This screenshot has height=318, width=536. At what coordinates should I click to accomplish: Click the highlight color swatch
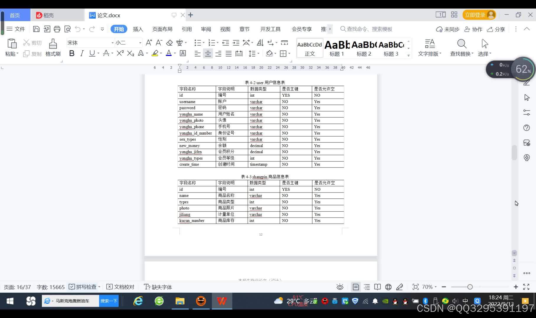point(155,53)
